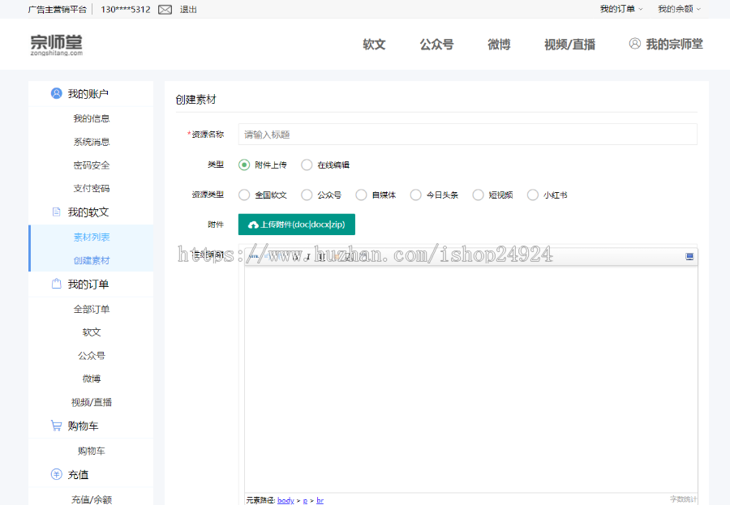
Task: Click the 请输入标题 title input field
Action: coord(467,134)
